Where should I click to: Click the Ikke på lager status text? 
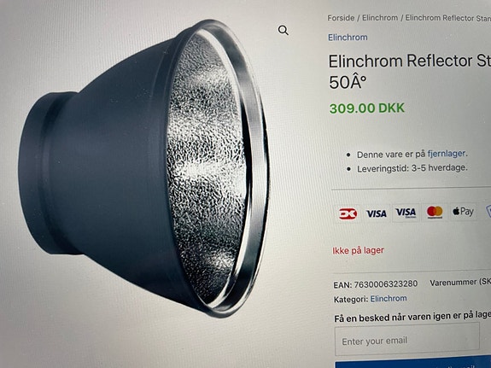(x=358, y=250)
